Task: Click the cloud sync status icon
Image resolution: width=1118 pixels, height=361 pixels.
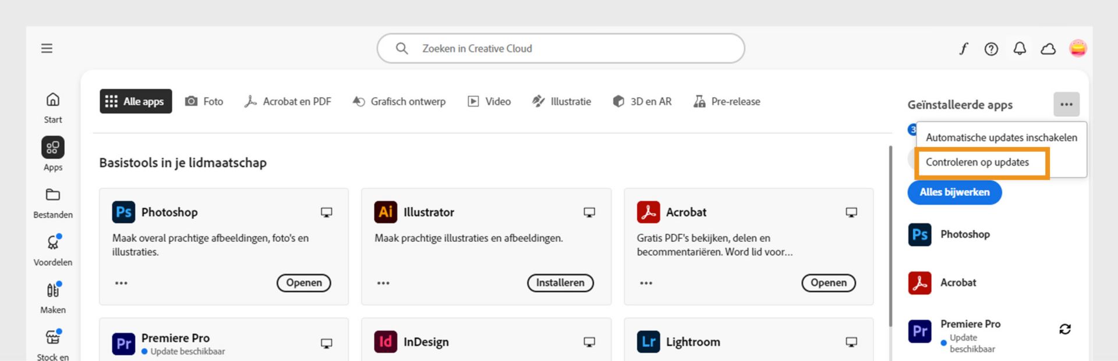Action: [1048, 49]
